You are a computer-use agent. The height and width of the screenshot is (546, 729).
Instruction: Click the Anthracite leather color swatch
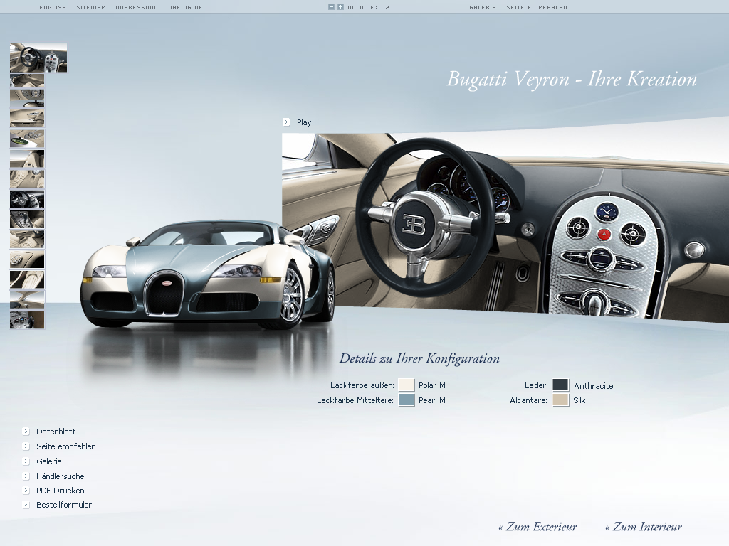(x=561, y=385)
